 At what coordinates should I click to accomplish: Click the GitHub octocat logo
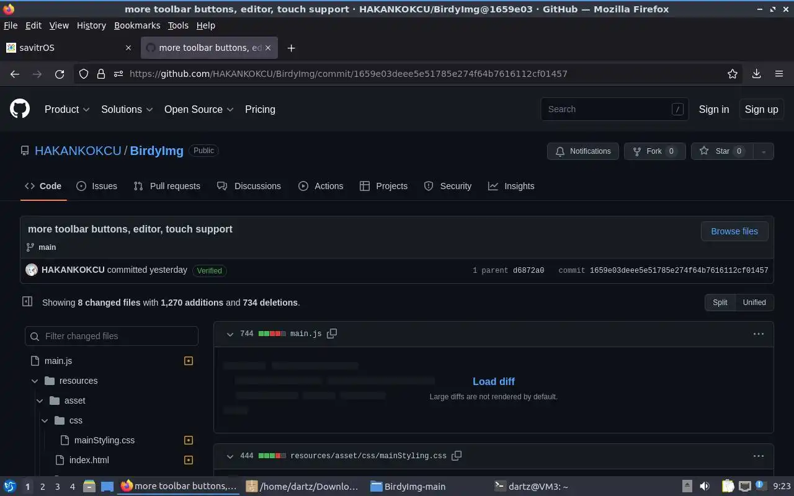tap(20, 109)
